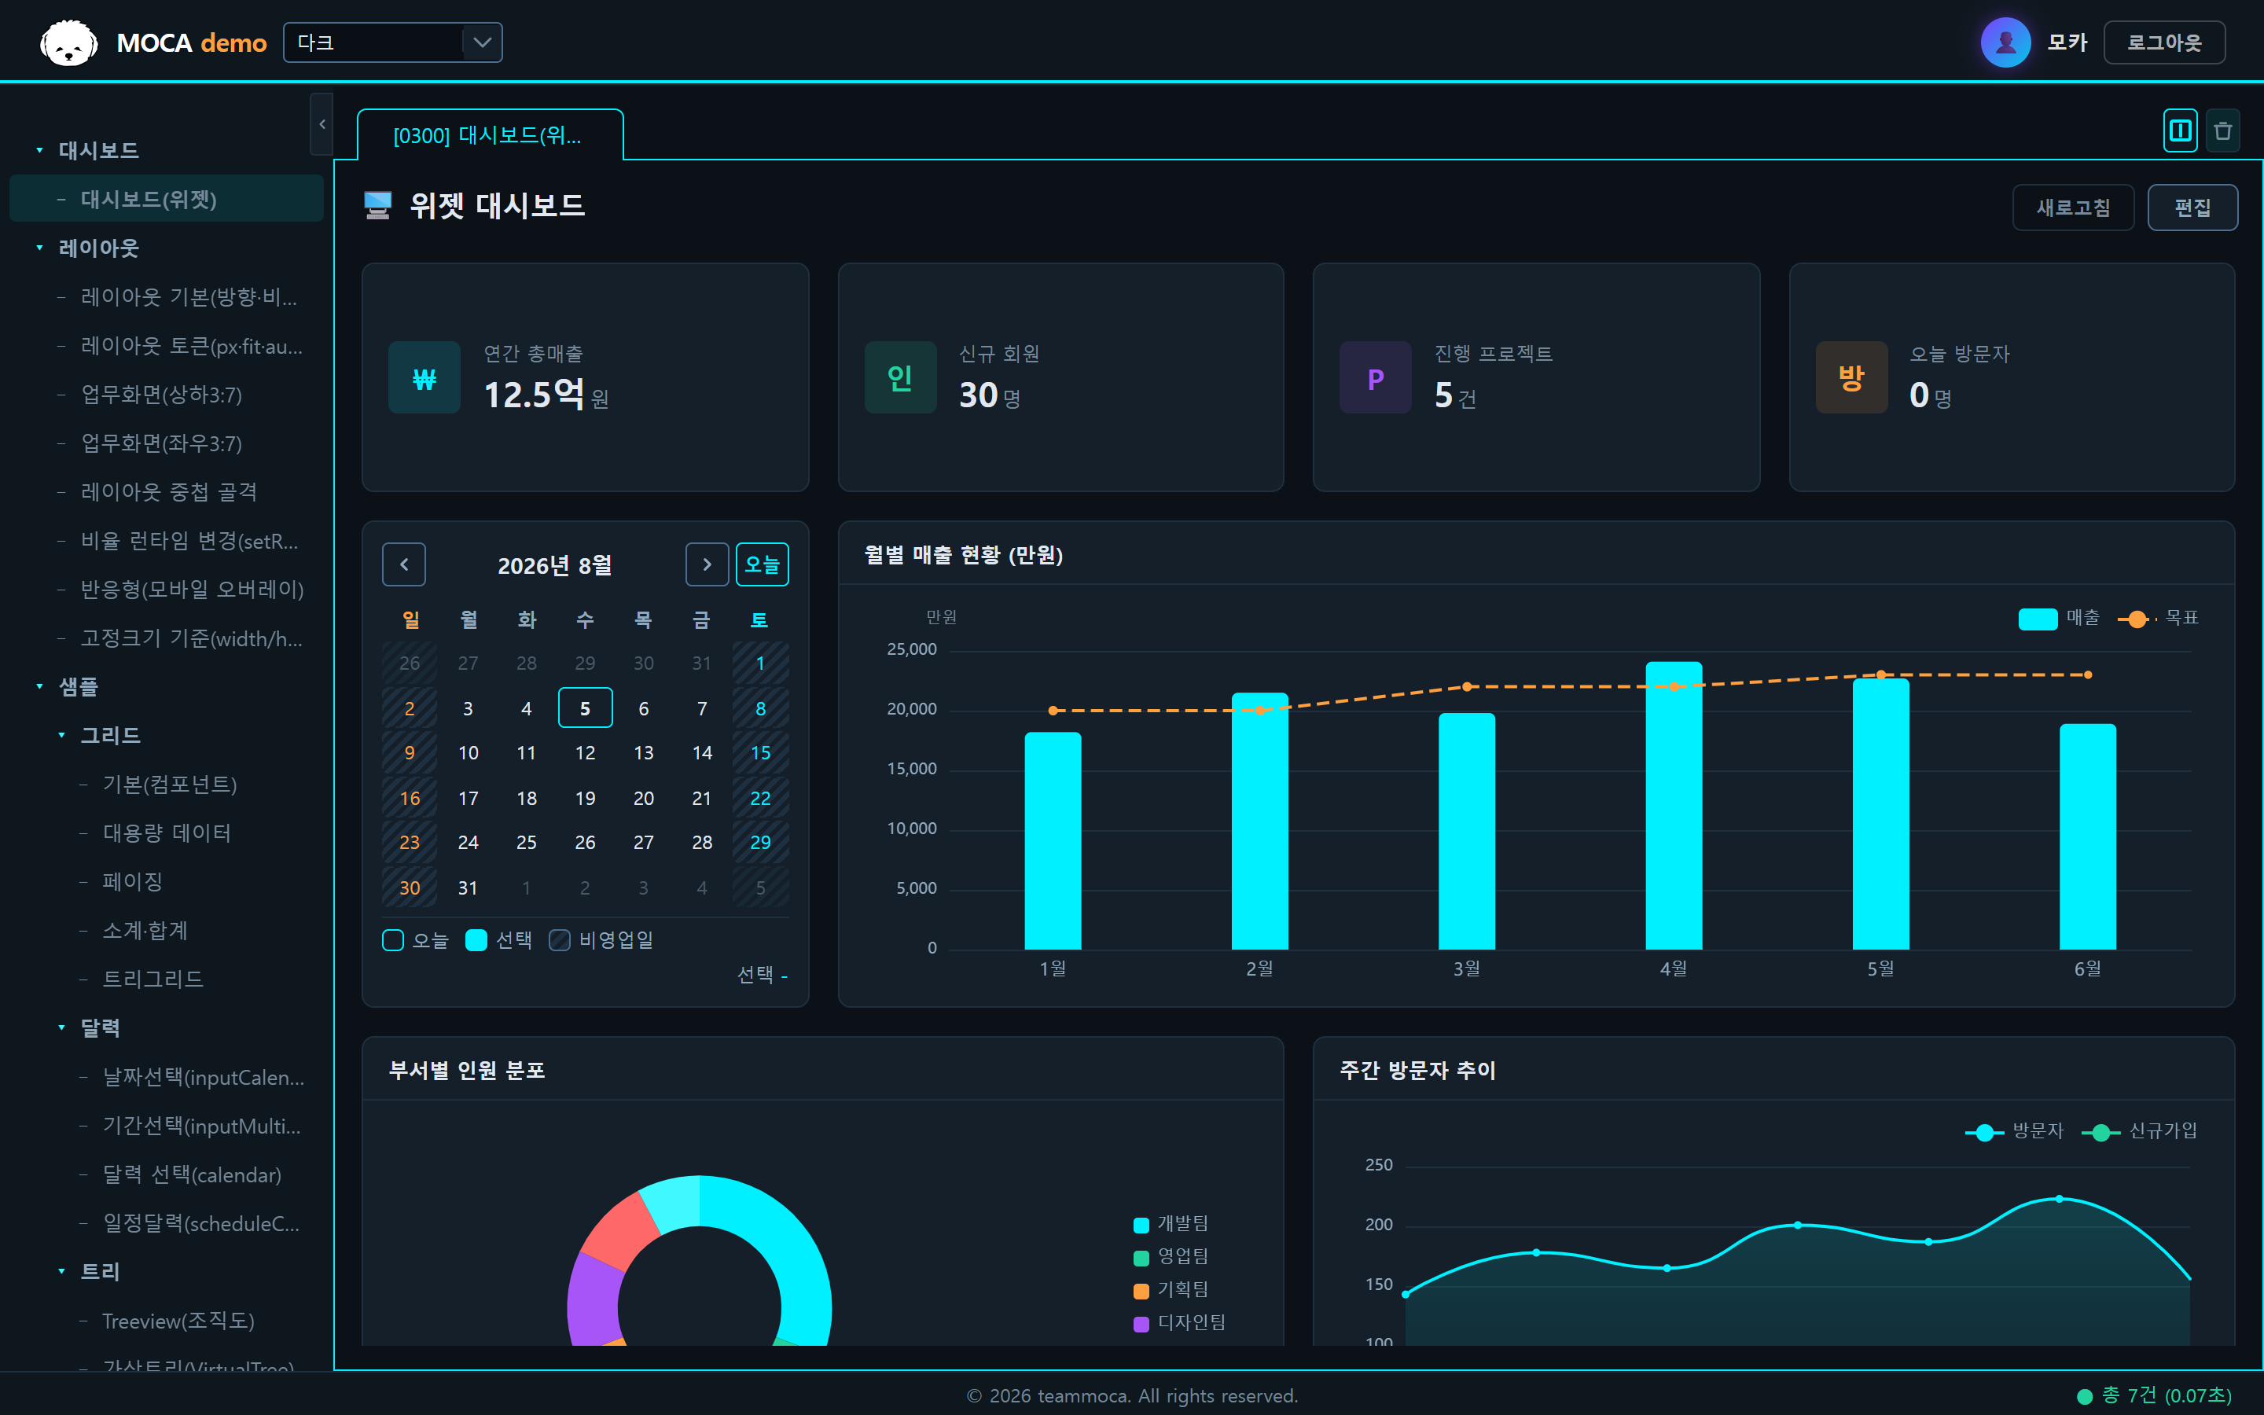This screenshot has height=1415, width=2264.
Task: Click the 방 visitors icon
Action: coord(1851,378)
